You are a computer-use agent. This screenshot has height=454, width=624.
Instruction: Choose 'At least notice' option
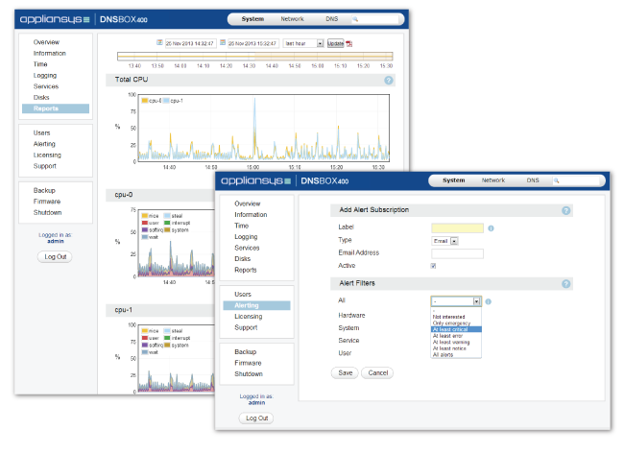(x=449, y=348)
